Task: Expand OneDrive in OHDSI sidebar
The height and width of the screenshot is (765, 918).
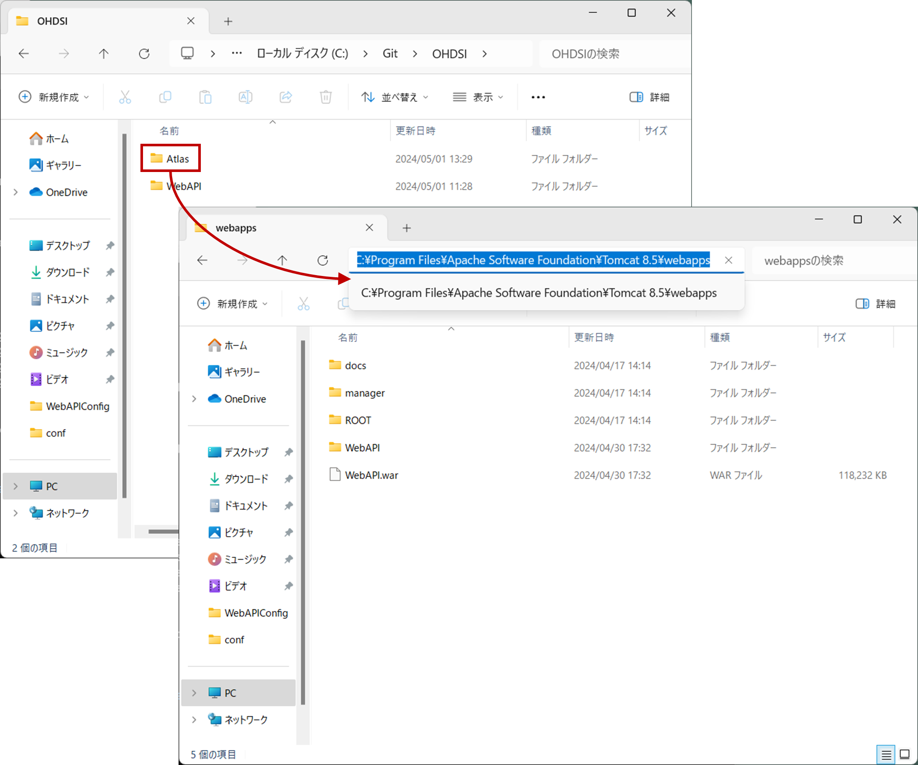Action: [x=16, y=192]
